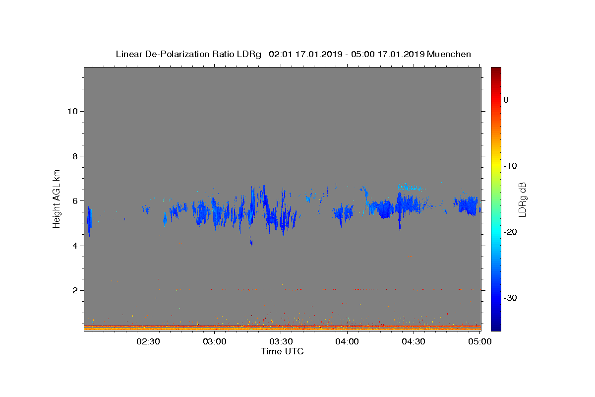Image resolution: width=595 pixels, height=397 pixels.
Task: Select the Height AGL km axis label
Action: (x=57, y=198)
